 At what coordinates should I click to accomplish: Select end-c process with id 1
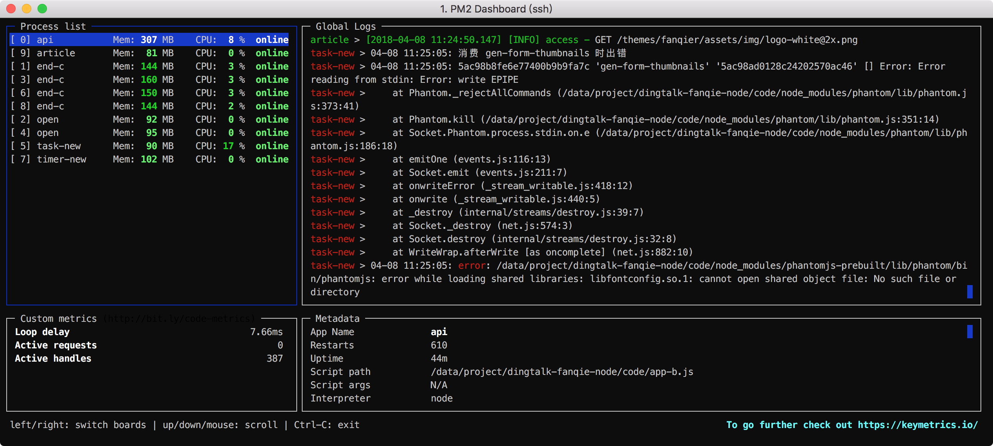pos(149,66)
